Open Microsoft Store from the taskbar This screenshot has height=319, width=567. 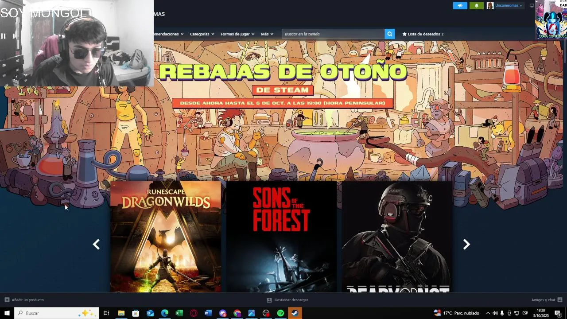click(x=136, y=313)
